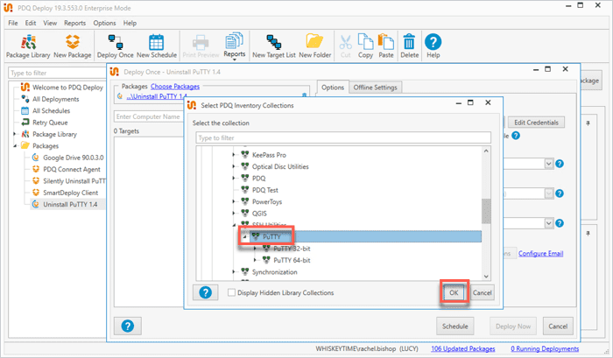Click the New Target List icon
613x358 pixels.
coord(273,46)
